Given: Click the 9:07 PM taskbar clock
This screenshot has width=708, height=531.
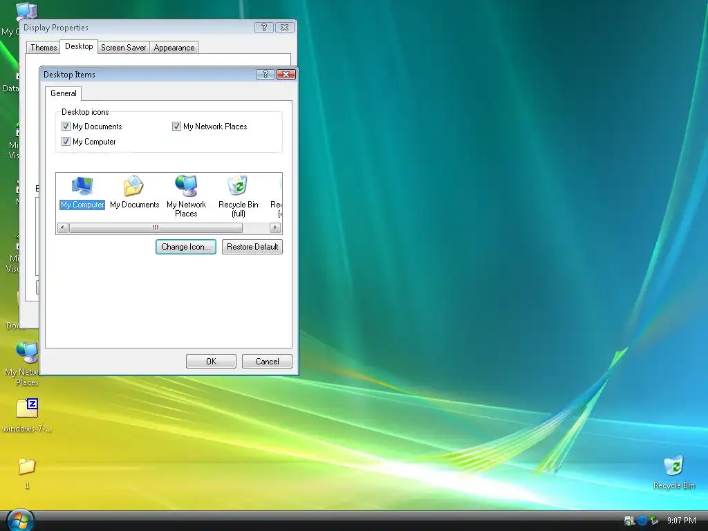Looking at the screenshot, I should coord(681,520).
